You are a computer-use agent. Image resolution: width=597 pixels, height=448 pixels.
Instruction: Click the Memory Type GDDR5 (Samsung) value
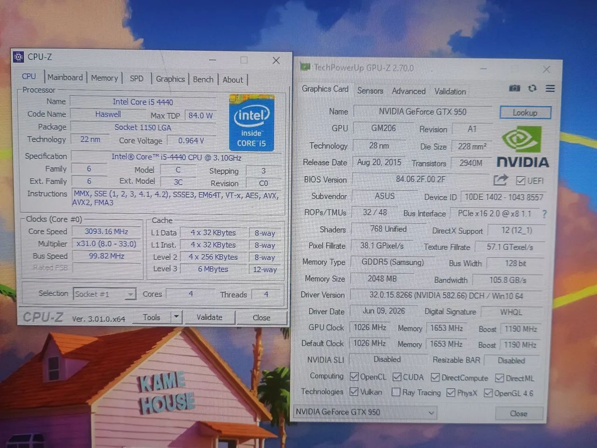(393, 262)
